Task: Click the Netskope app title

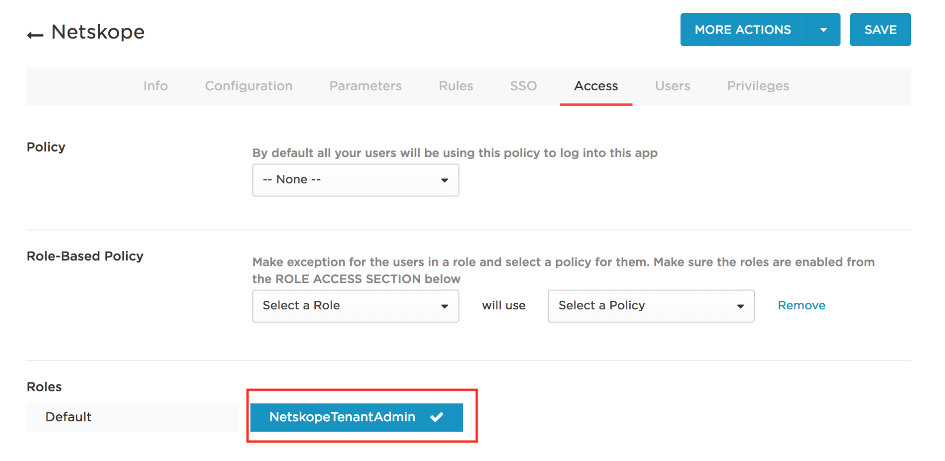Action: tap(98, 32)
